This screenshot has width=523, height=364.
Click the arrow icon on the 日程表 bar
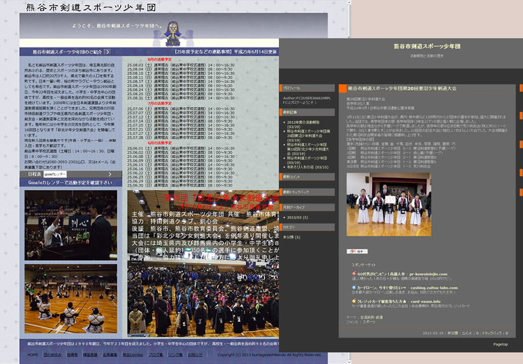point(110,174)
